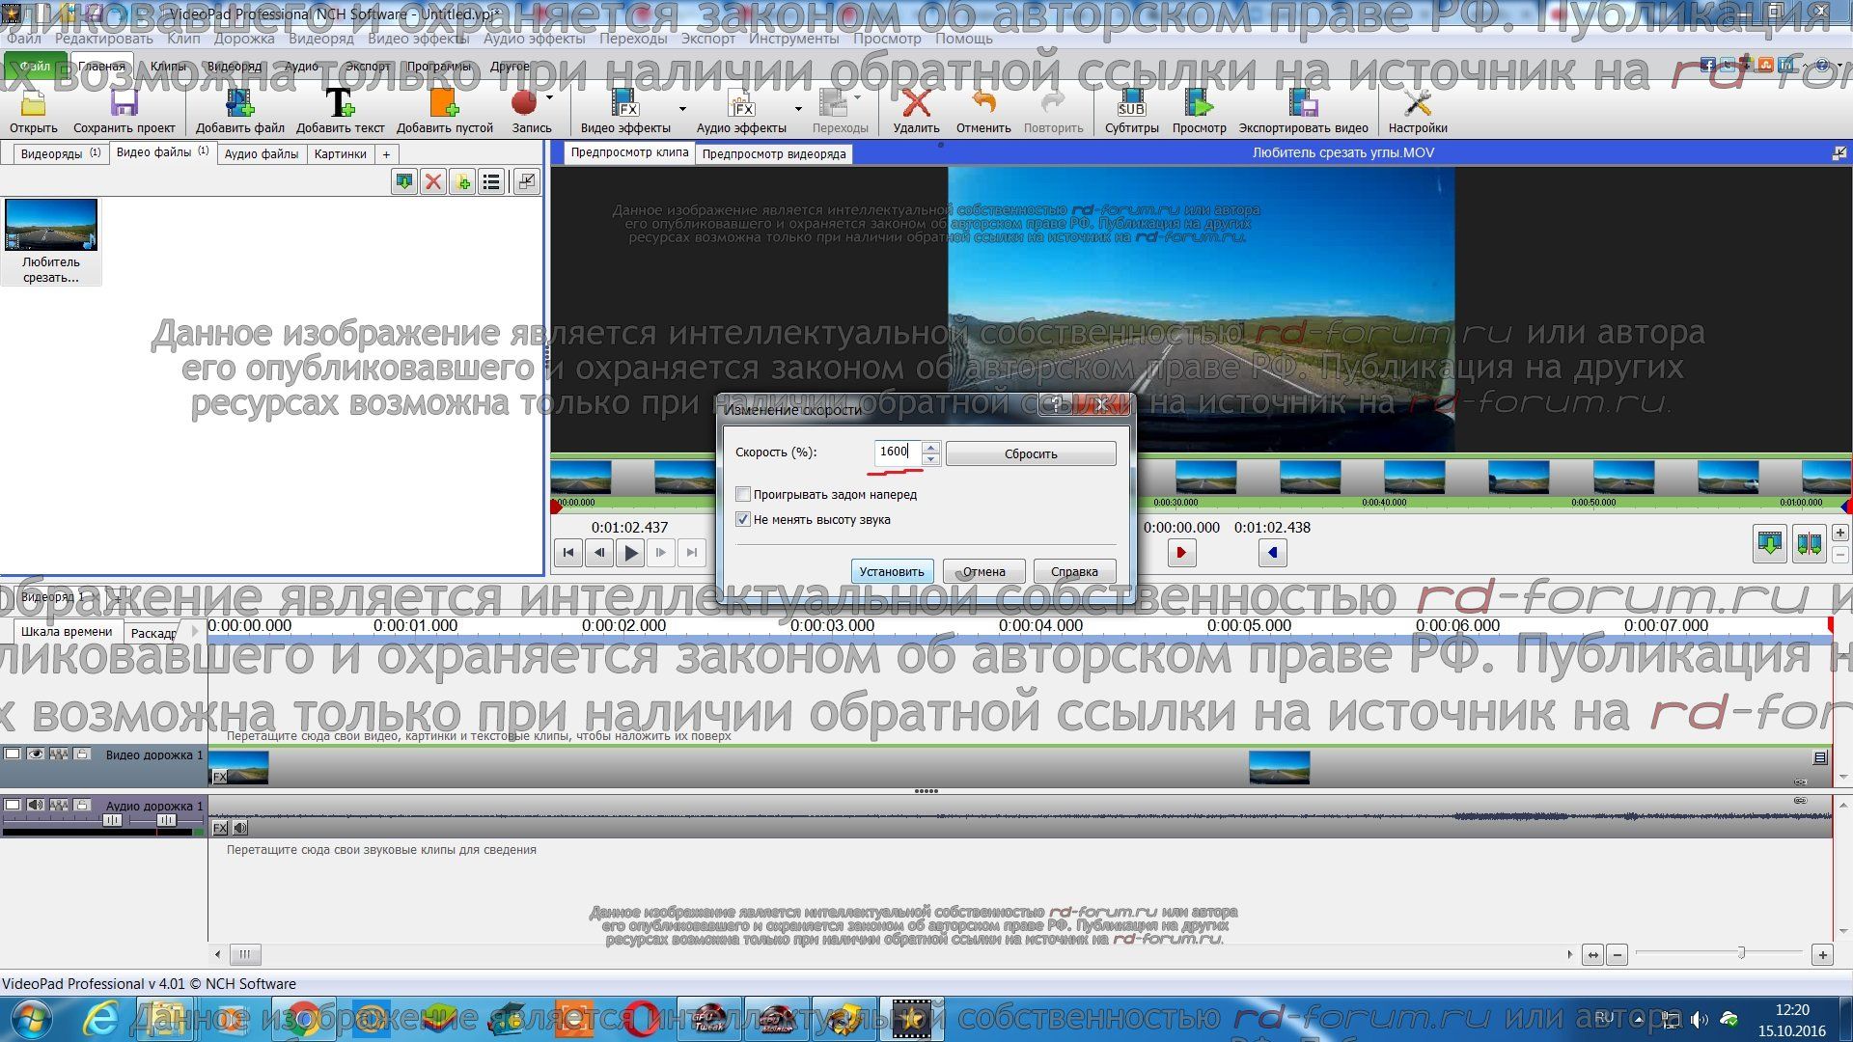Image resolution: width=1853 pixels, height=1042 pixels.
Task: Click red X delete icon in media bin
Action: [433, 181]
